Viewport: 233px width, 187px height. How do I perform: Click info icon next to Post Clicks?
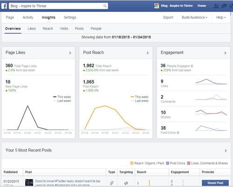178,133
